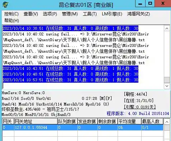Screen dimensions: 171x141
Task: Click the HumSave:0 HeroSave:0 status line
Action: tap(23, 93)
